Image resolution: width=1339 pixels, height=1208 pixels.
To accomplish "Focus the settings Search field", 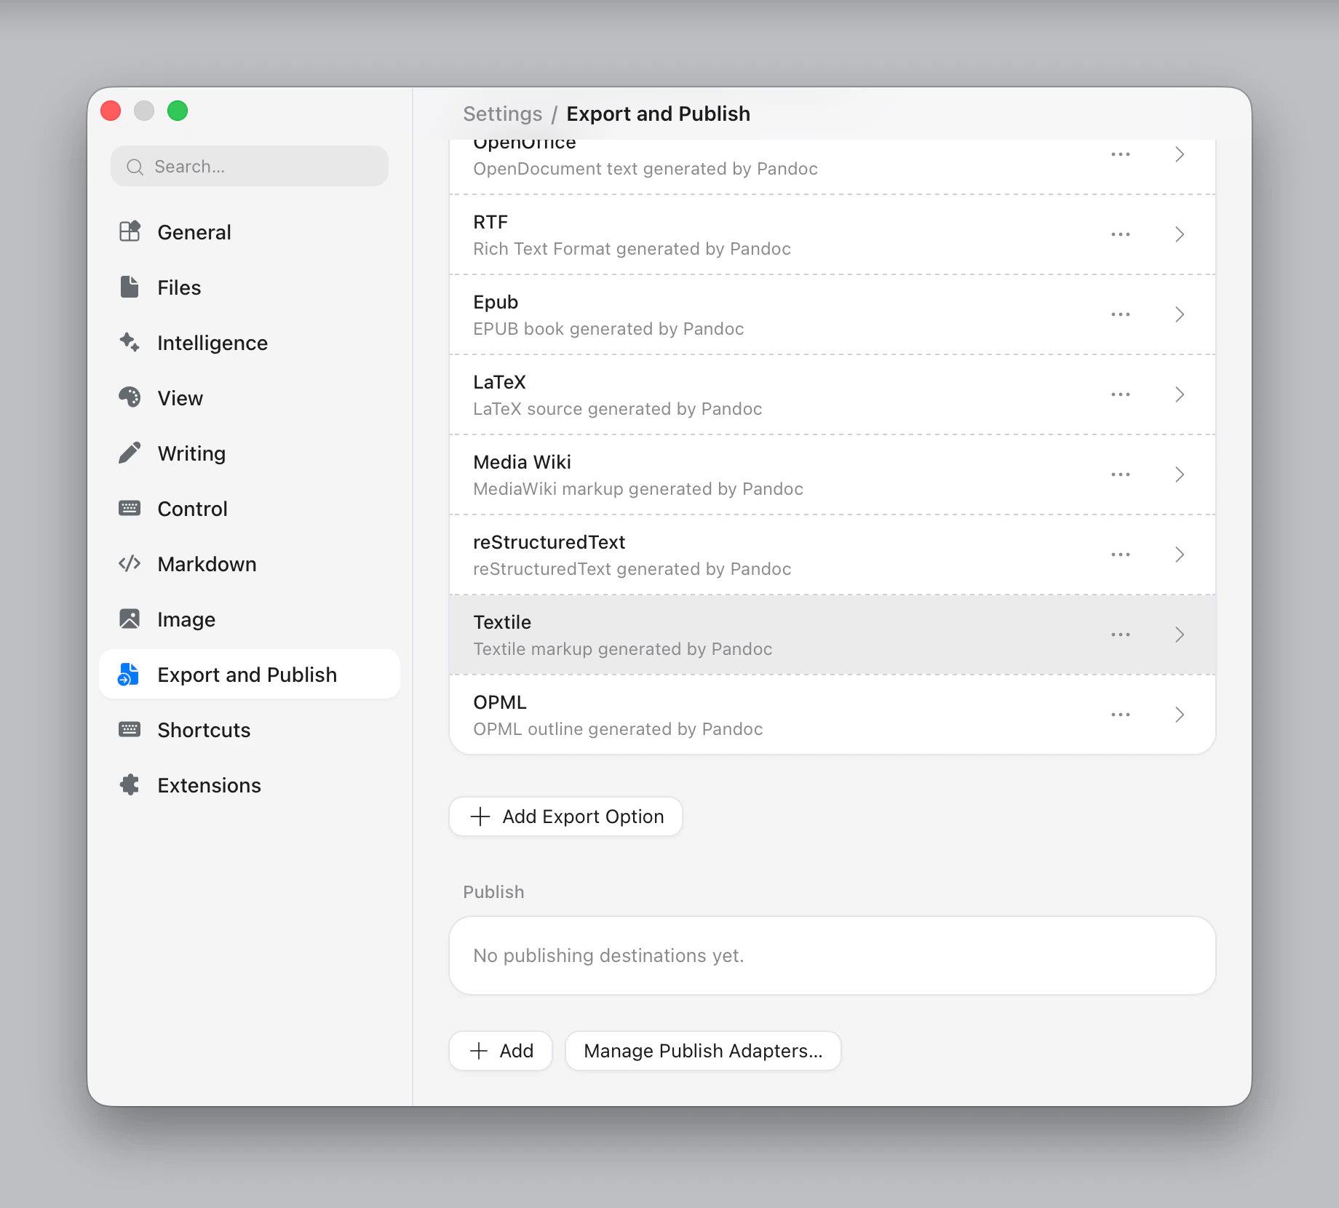I will [250, 167].
